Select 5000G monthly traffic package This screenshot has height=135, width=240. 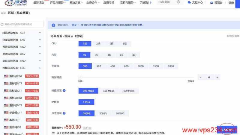click(103, 113)
